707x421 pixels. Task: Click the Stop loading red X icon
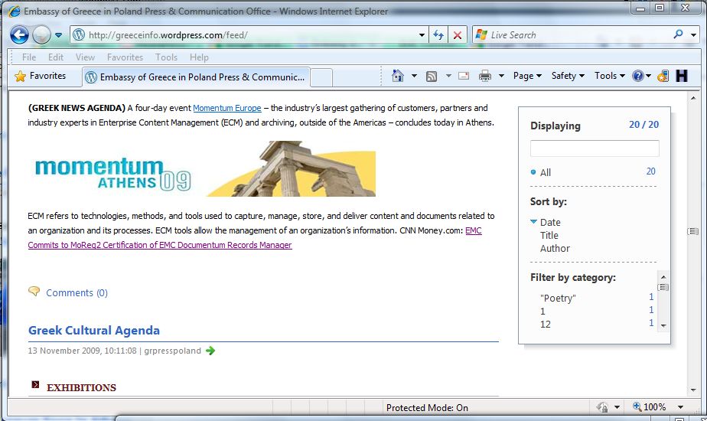(x=457, y=35)
